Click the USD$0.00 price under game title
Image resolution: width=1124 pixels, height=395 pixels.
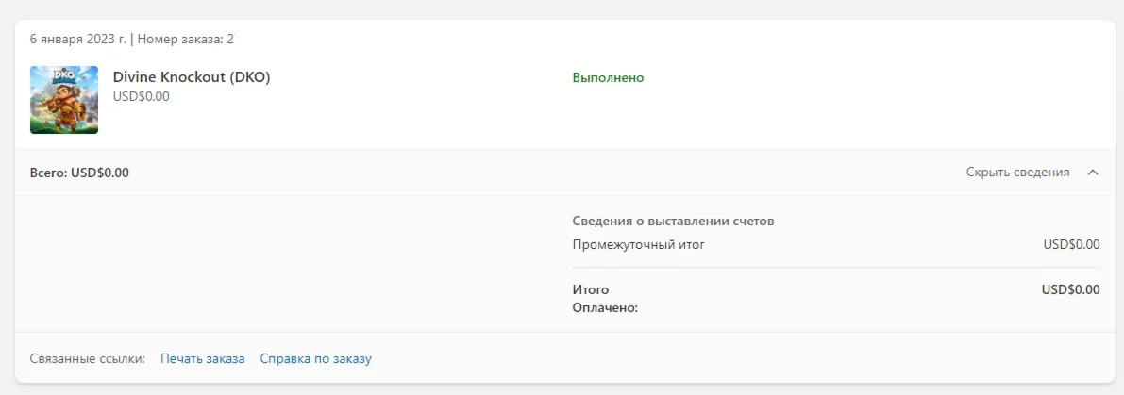coord(142,96)
